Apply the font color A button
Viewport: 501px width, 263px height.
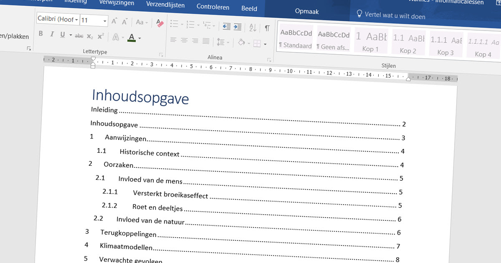click(x=132, y=38)
